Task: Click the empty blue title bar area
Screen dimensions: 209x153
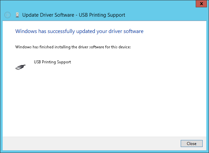Action: [100, 5]
